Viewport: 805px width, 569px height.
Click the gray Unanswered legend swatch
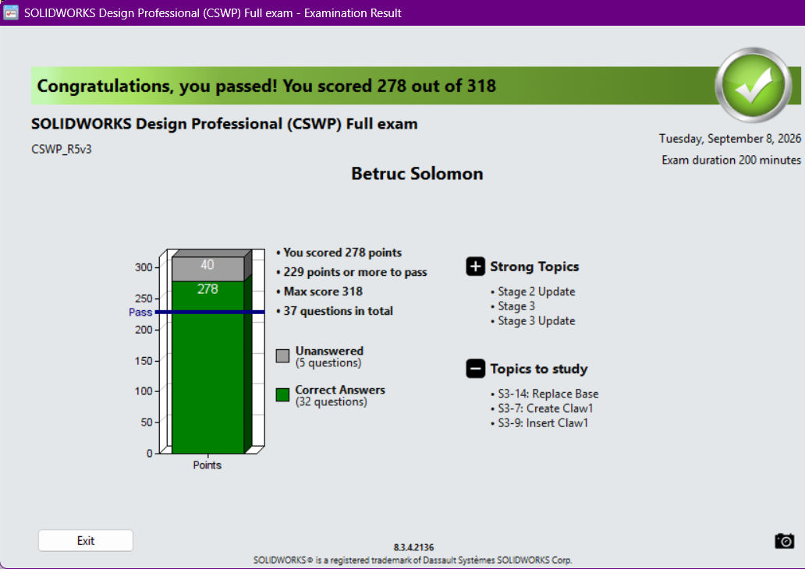282,356
